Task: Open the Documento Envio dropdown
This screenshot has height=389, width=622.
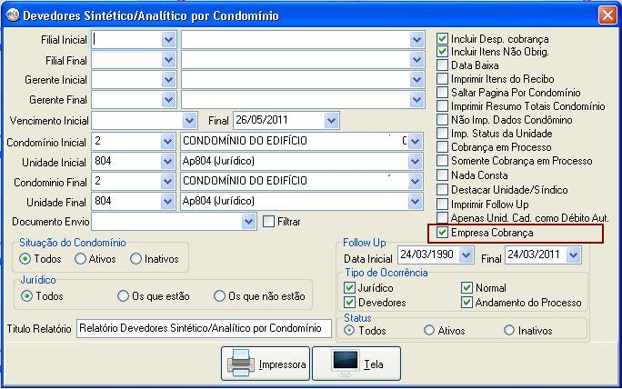Action: coord(249,221)
